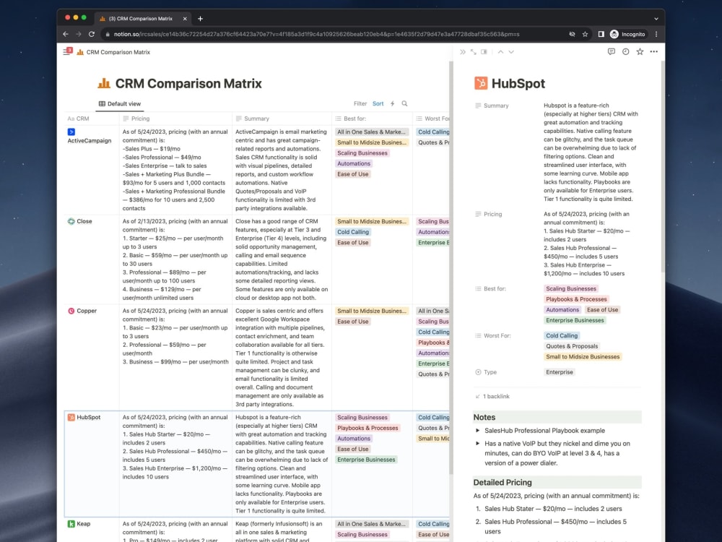Open the Keap CRM row

83,523
